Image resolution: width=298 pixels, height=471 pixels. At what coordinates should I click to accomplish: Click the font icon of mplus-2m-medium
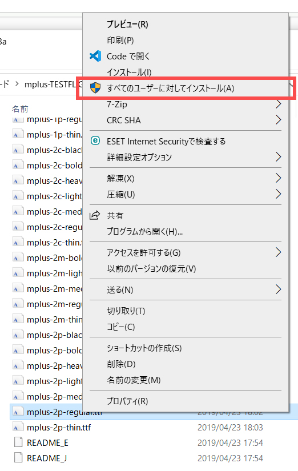click(x=18, y=289)
